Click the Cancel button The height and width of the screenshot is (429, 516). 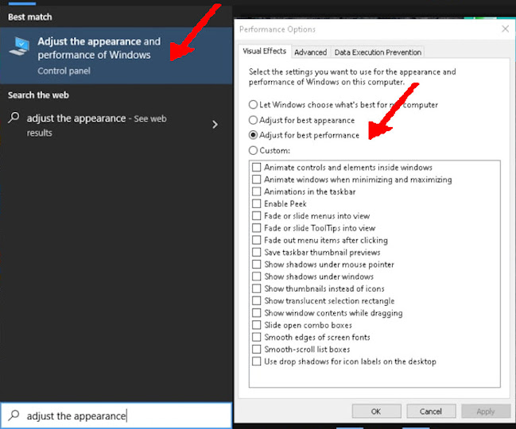pos(431,412)
